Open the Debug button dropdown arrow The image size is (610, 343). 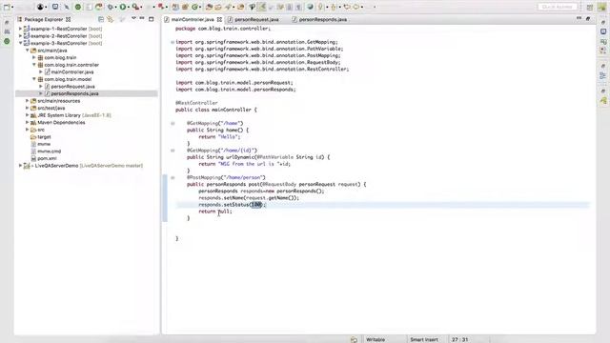click(x=115, y=7)
